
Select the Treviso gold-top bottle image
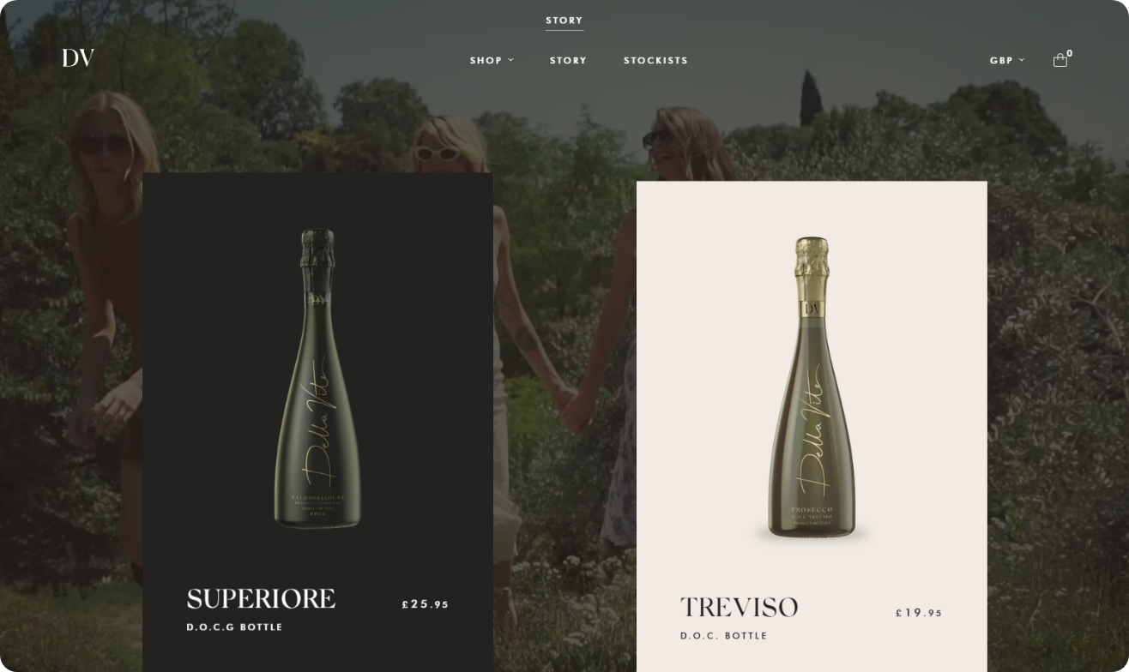[x=812, y=387]
